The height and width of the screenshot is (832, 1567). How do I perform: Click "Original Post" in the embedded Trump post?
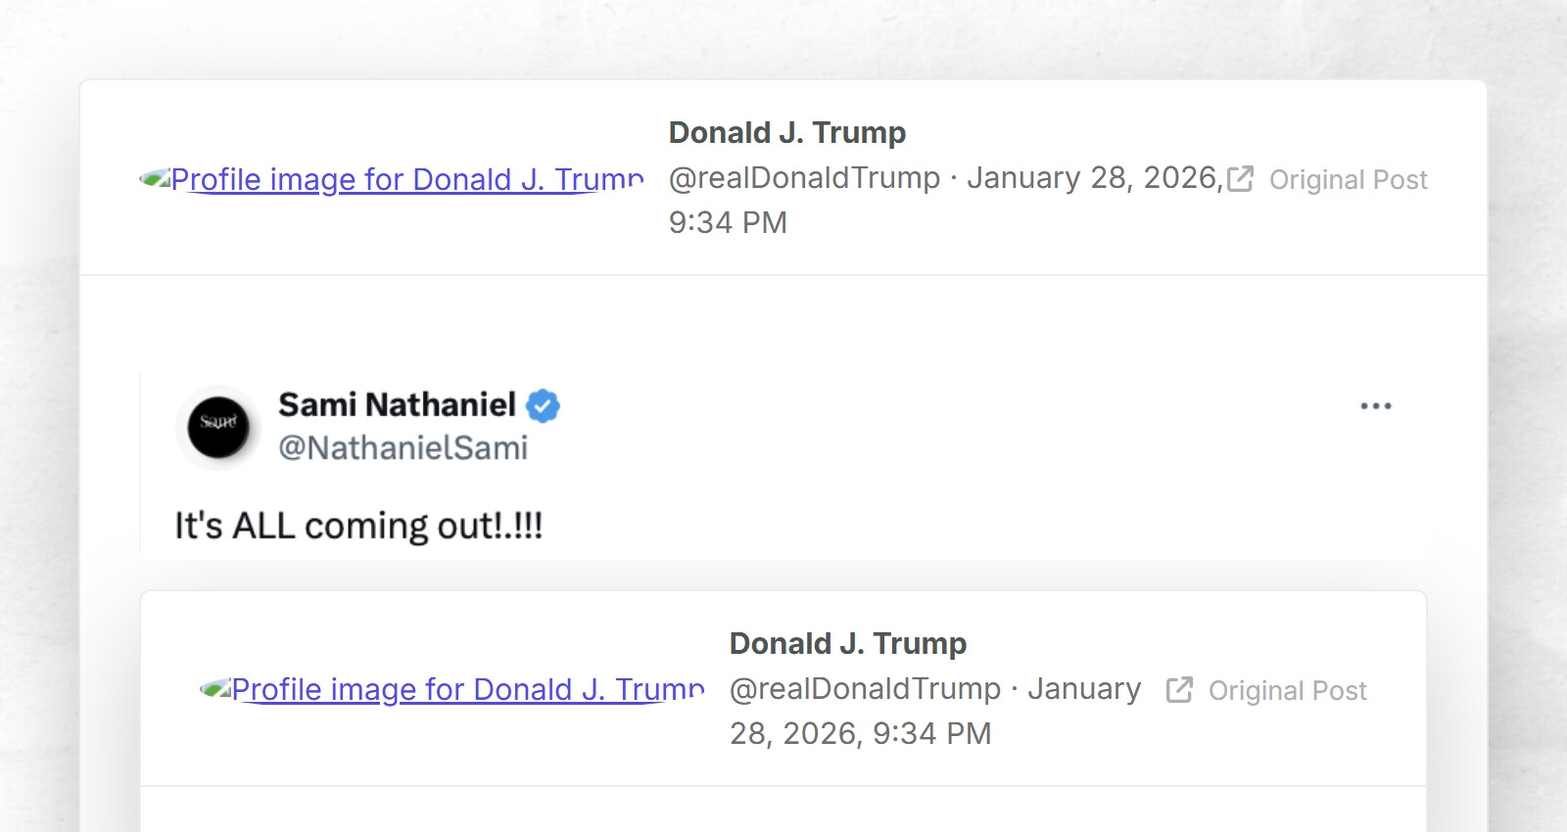click(1287, 691)
